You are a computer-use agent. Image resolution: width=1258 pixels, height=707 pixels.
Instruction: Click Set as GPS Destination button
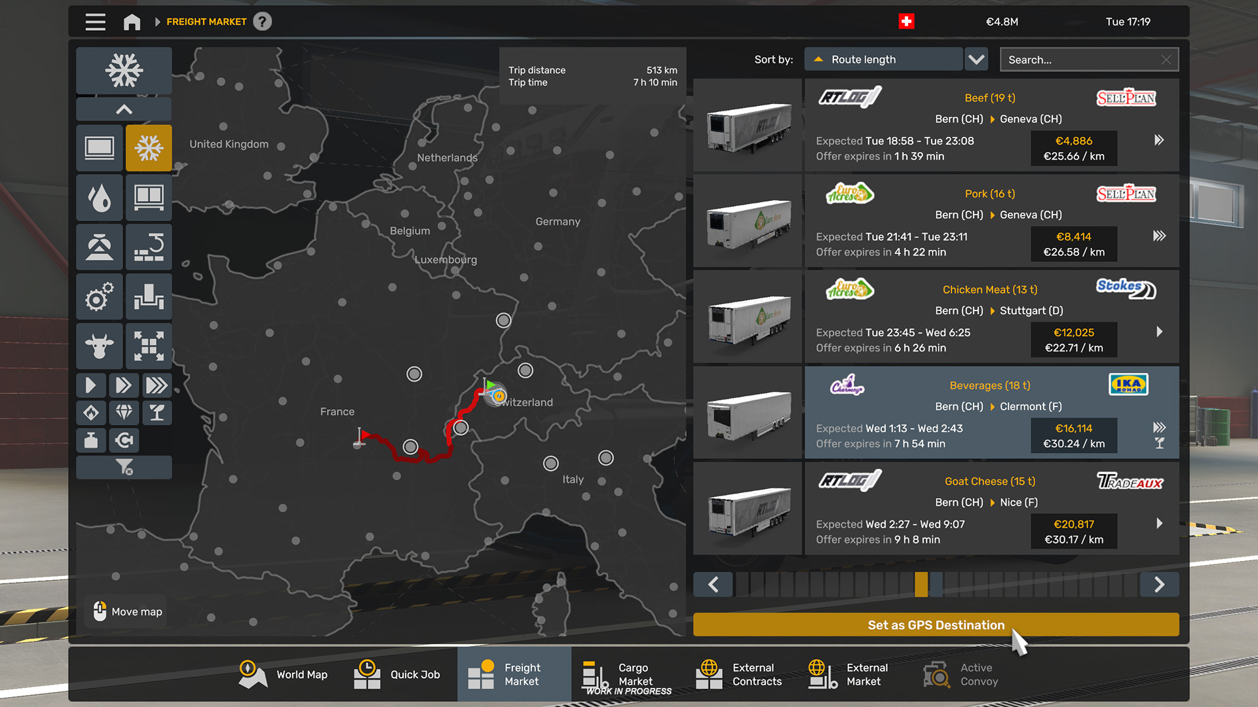(936, 625)
